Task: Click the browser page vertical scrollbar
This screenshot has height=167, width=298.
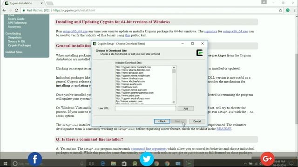Action: point(296,89)
